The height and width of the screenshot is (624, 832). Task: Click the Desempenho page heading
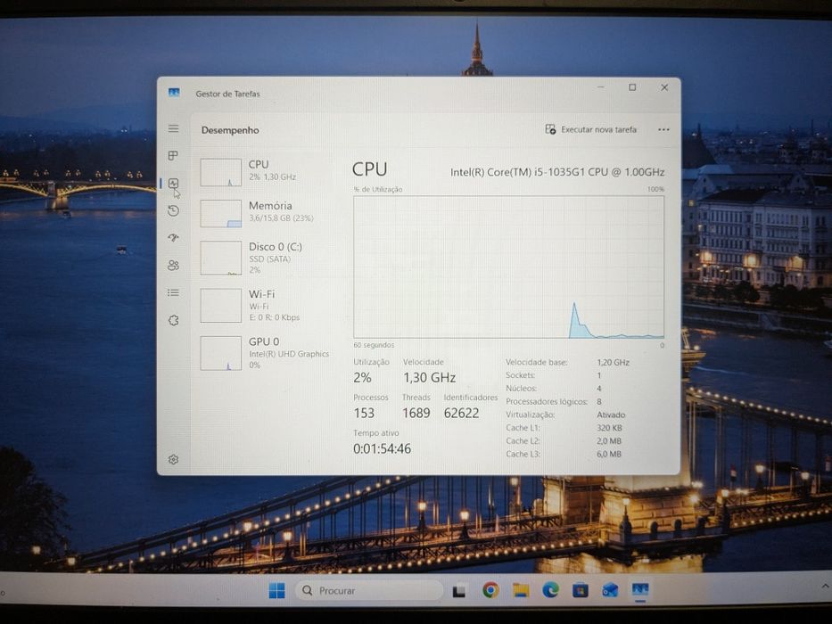click(230, 130)
